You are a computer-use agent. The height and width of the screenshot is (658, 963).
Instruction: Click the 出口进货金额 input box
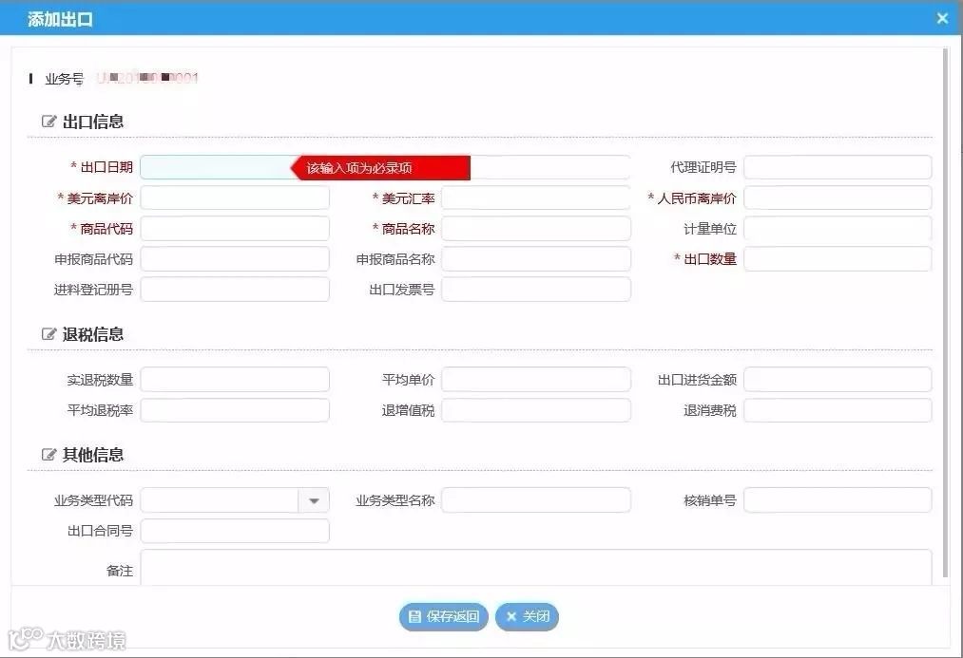pyautogui.click(x=838, y=380)
